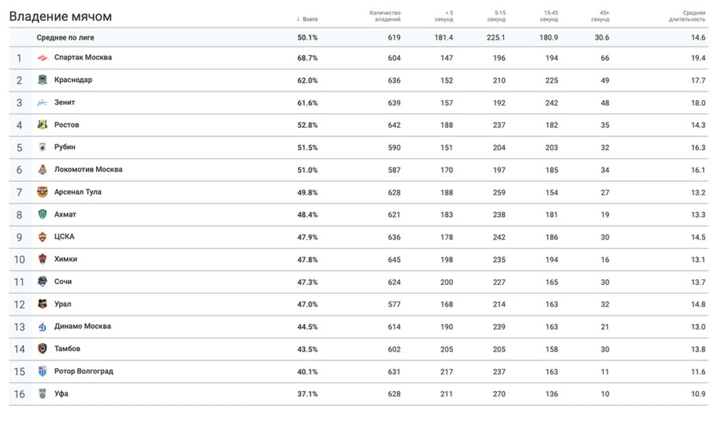The image size is (723, 429).
Task: Sort by Средняя длительность column
Action: (x=687, y=16)
